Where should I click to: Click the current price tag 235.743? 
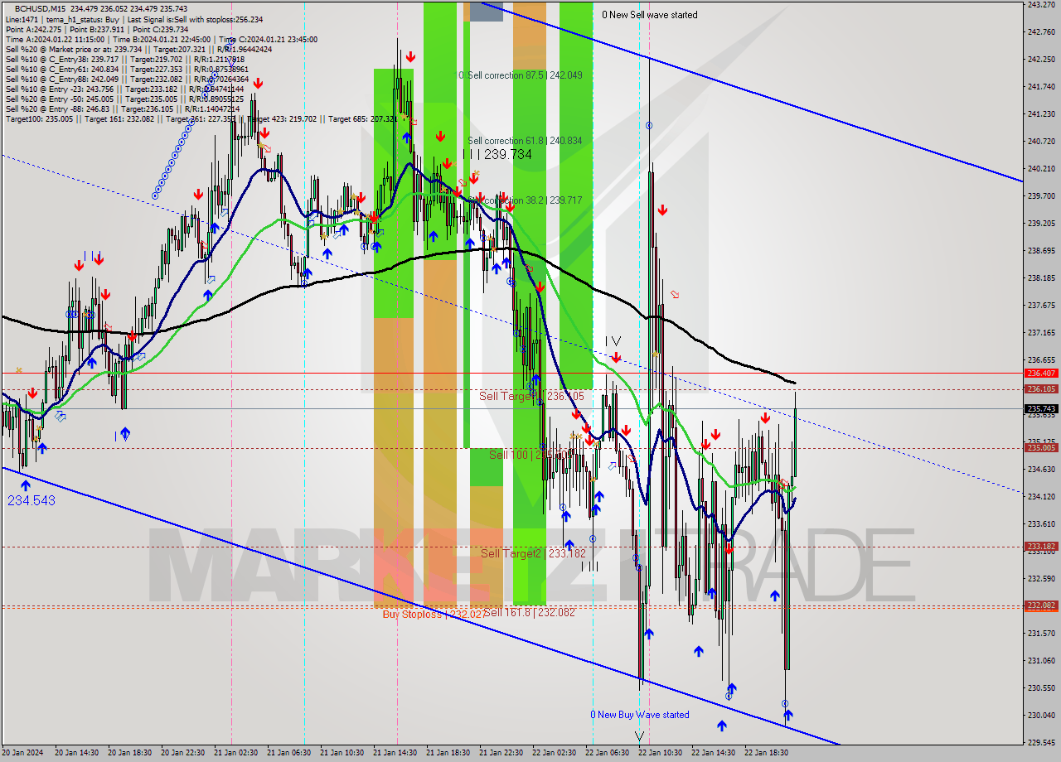tap(1041, 408)
